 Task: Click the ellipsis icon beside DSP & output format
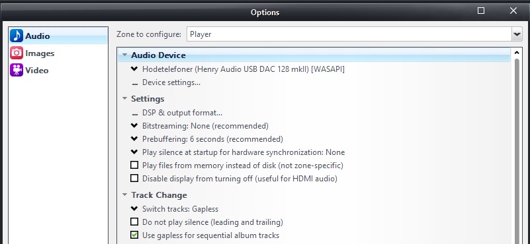(x=134, y=114)
